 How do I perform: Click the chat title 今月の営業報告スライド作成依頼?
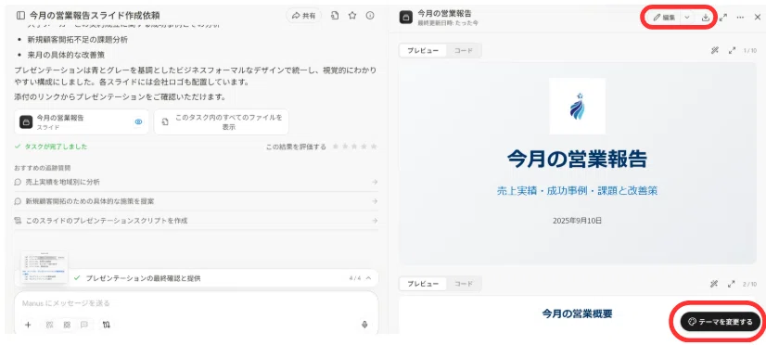coord(95,16)
